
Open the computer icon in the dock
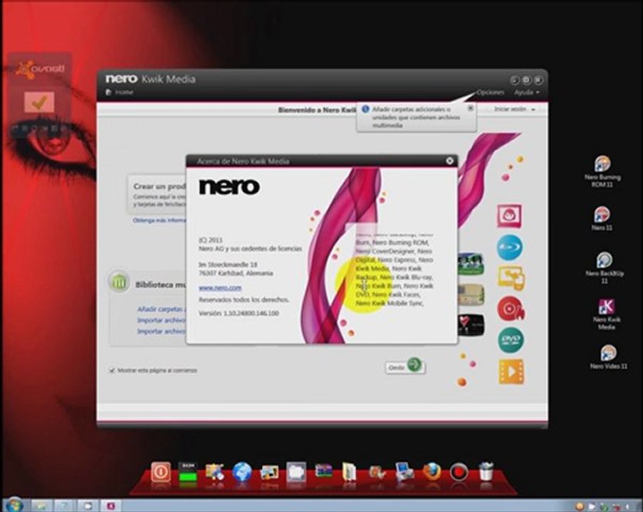coord(404,472)
